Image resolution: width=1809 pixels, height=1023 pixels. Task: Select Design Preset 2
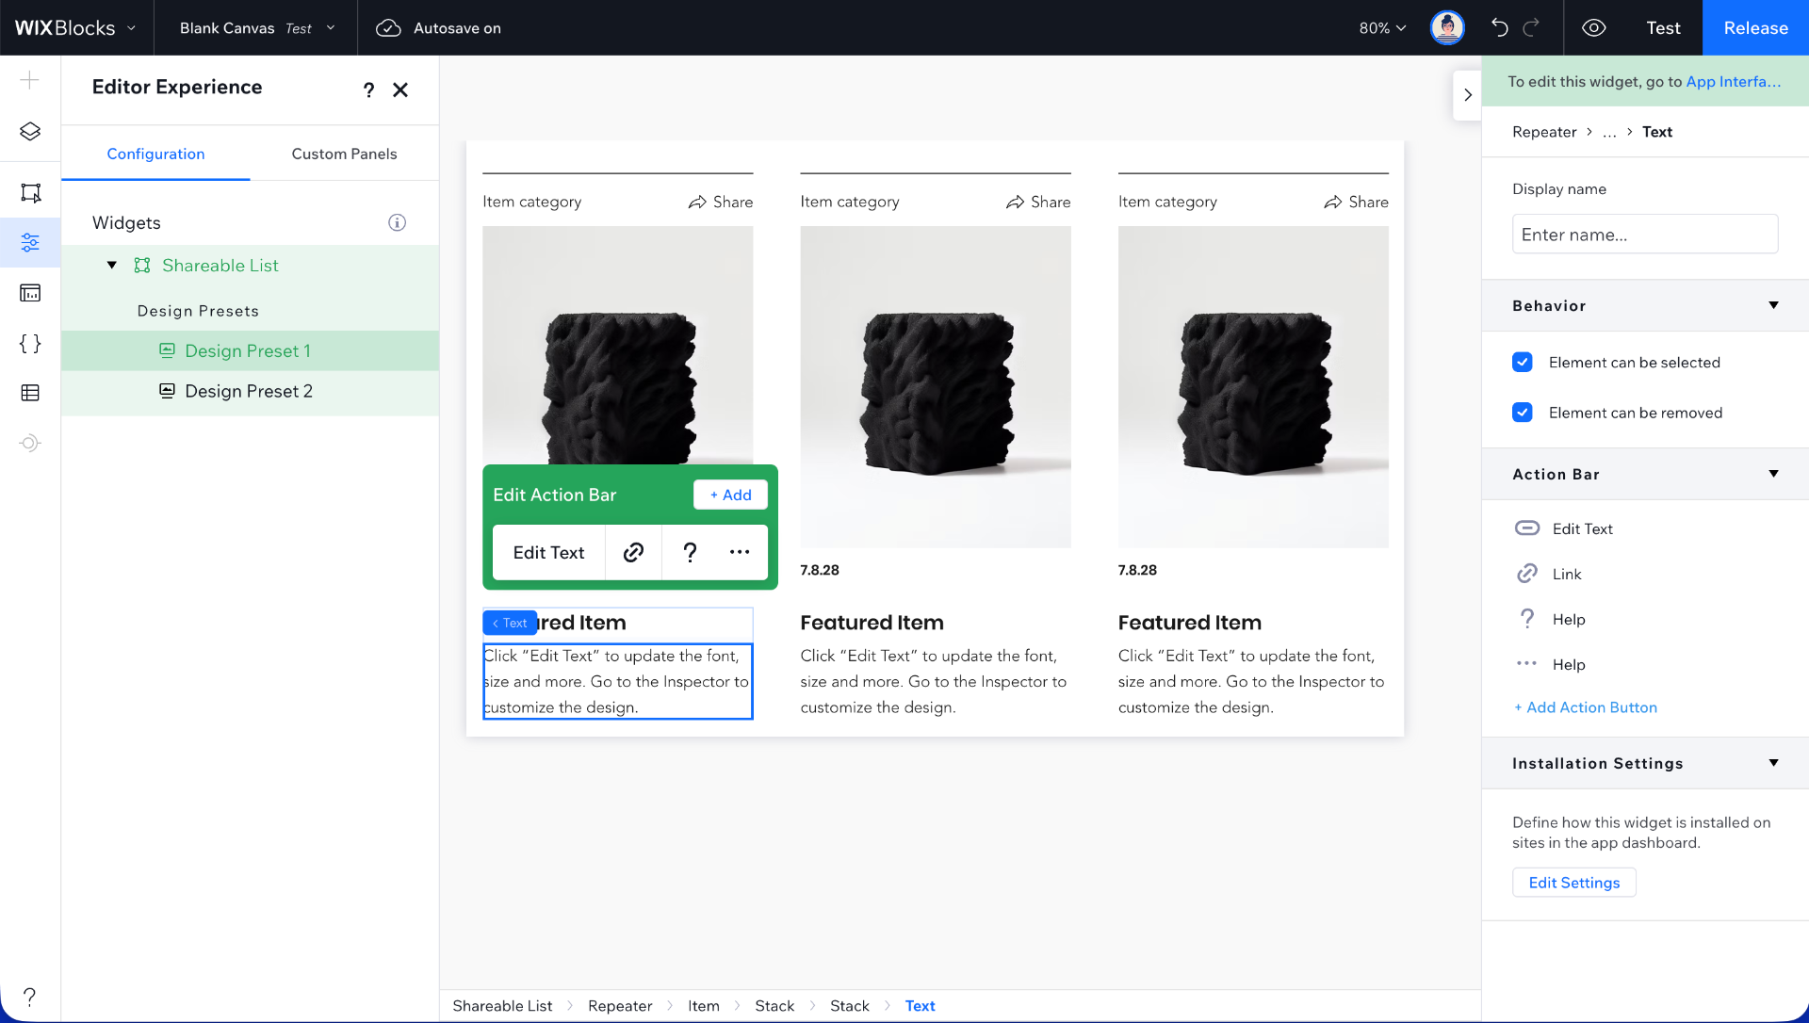pyautogui.click(x=250, y=391)
